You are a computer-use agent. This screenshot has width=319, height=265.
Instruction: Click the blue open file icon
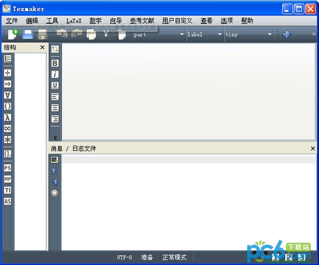point(28,34)
